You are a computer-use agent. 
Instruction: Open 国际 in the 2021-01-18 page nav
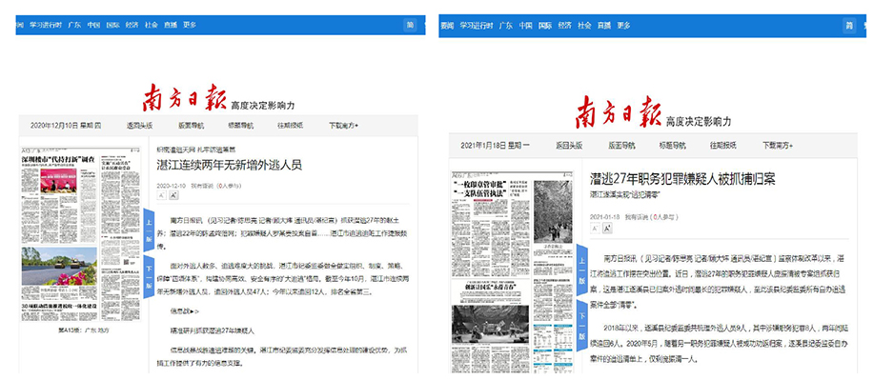coord(545,26)
